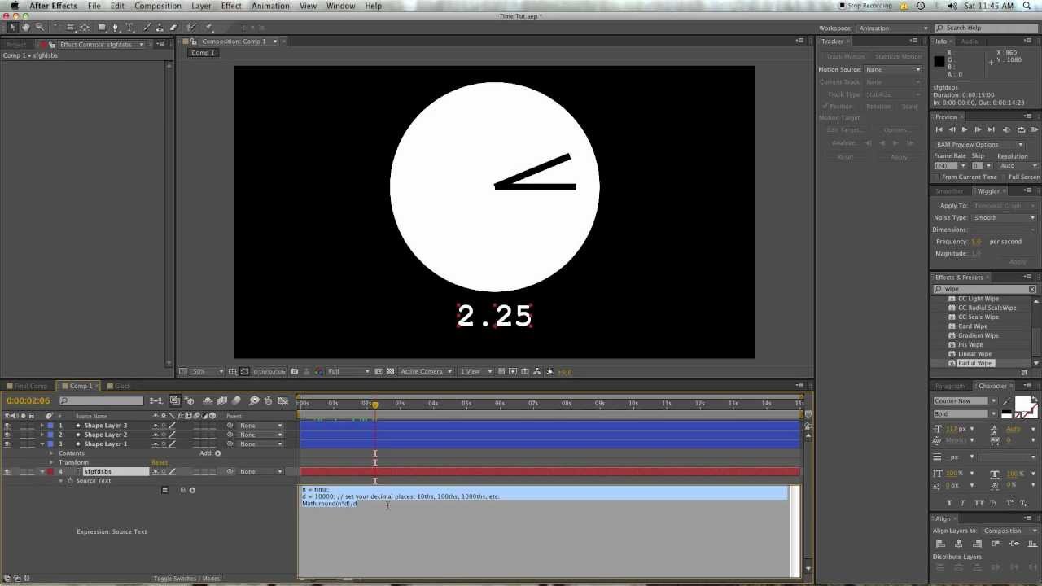
Task: Open the Effect menu
Action: tap(231, 6)
